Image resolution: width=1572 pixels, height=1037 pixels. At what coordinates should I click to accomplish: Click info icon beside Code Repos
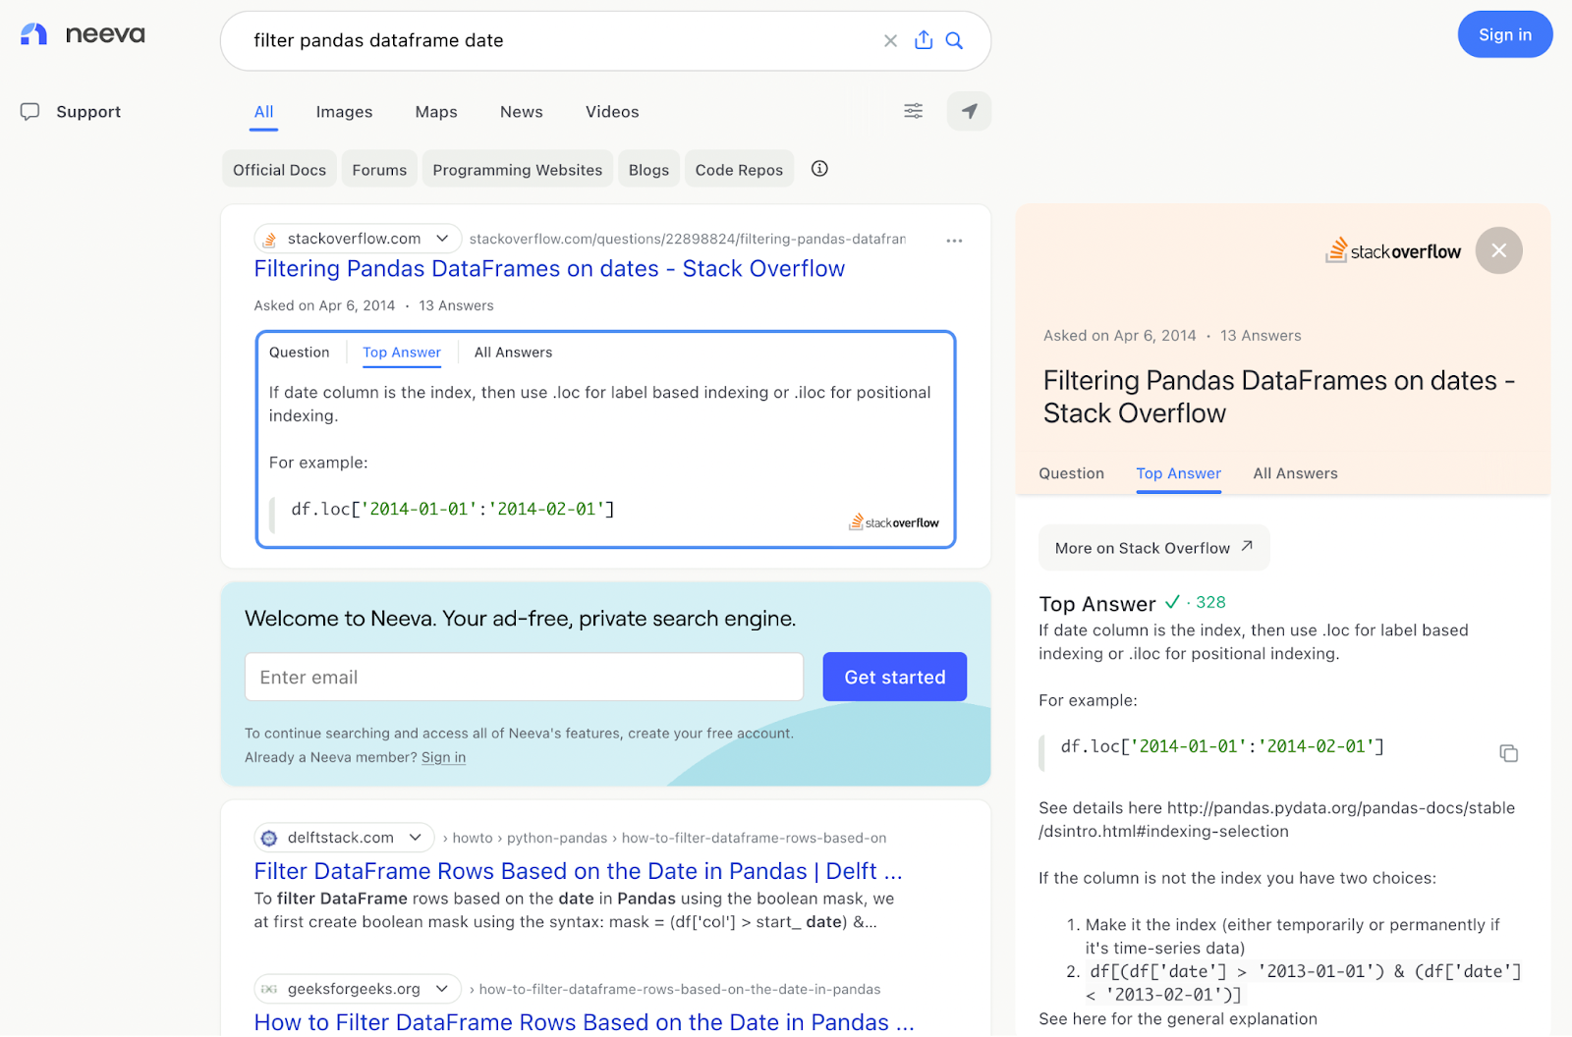click(x=819, y=169)
